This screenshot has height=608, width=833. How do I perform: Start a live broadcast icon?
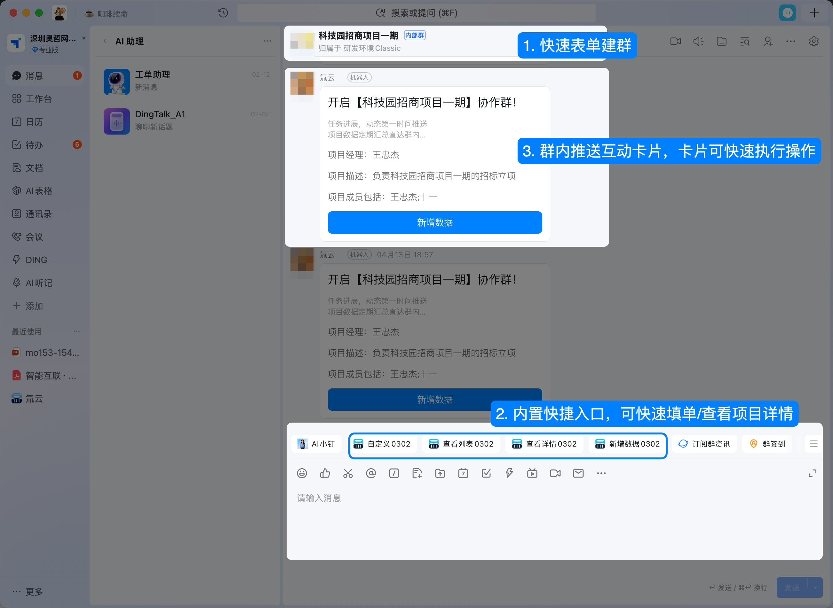click(532, 473)
